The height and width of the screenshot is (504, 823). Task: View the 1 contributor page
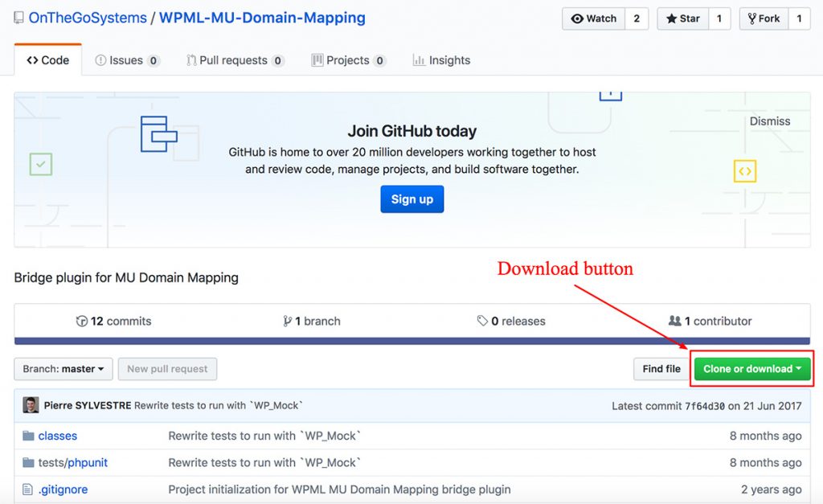coord(710,321)
